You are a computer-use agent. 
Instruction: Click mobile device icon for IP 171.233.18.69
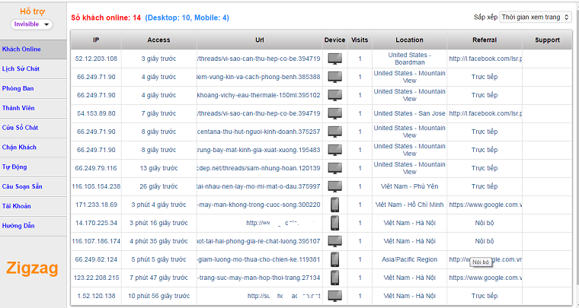point(334,205)
